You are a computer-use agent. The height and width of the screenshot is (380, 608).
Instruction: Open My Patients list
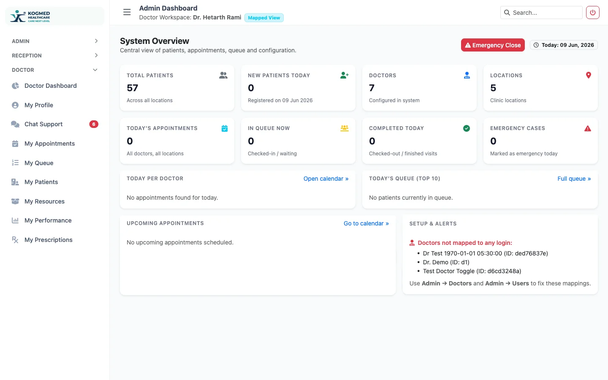55,182
